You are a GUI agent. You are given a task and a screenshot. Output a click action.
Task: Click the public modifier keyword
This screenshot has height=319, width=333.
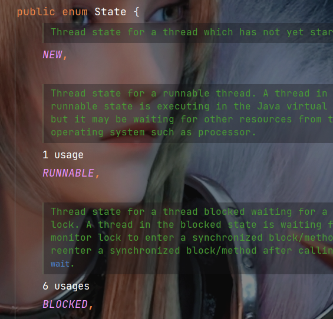[36, 12]
